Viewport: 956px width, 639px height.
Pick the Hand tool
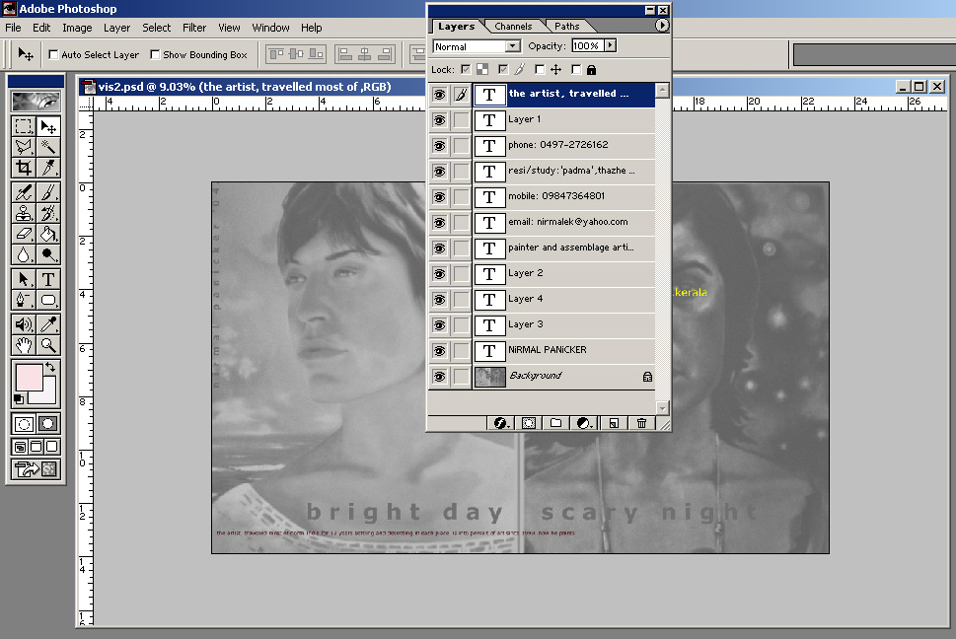[x=24, y=345]
